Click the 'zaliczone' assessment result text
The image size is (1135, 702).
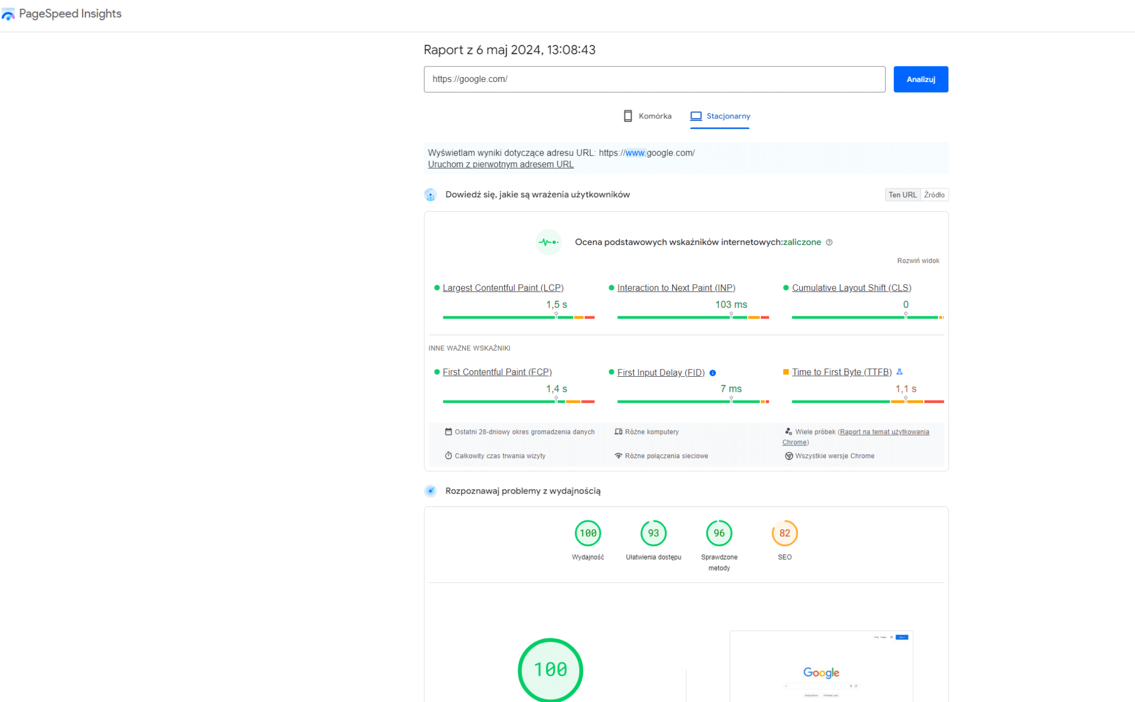pos(802,242)
